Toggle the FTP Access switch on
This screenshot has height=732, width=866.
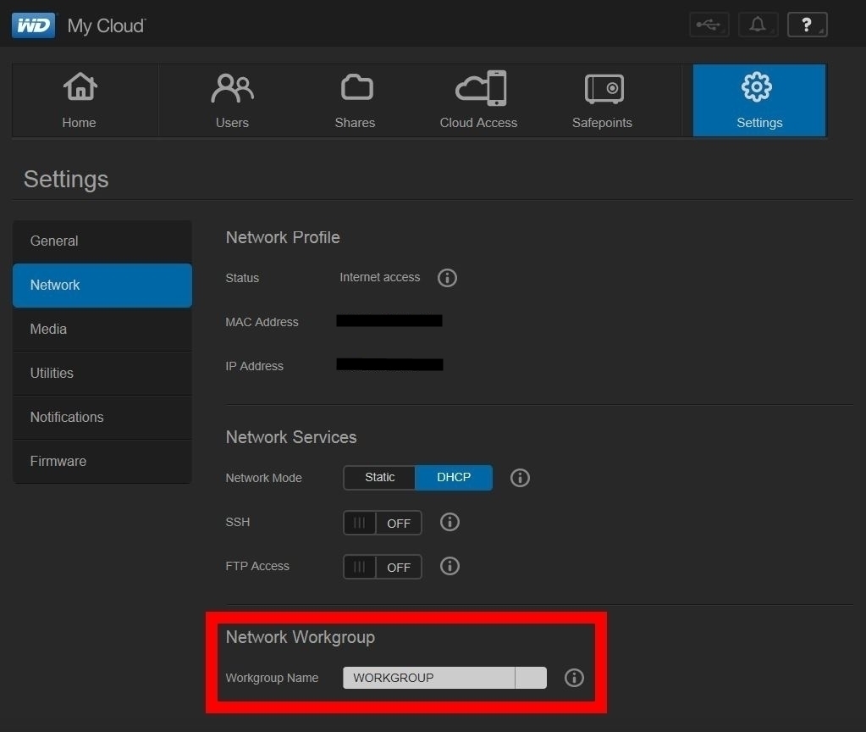tap(382, 568)
